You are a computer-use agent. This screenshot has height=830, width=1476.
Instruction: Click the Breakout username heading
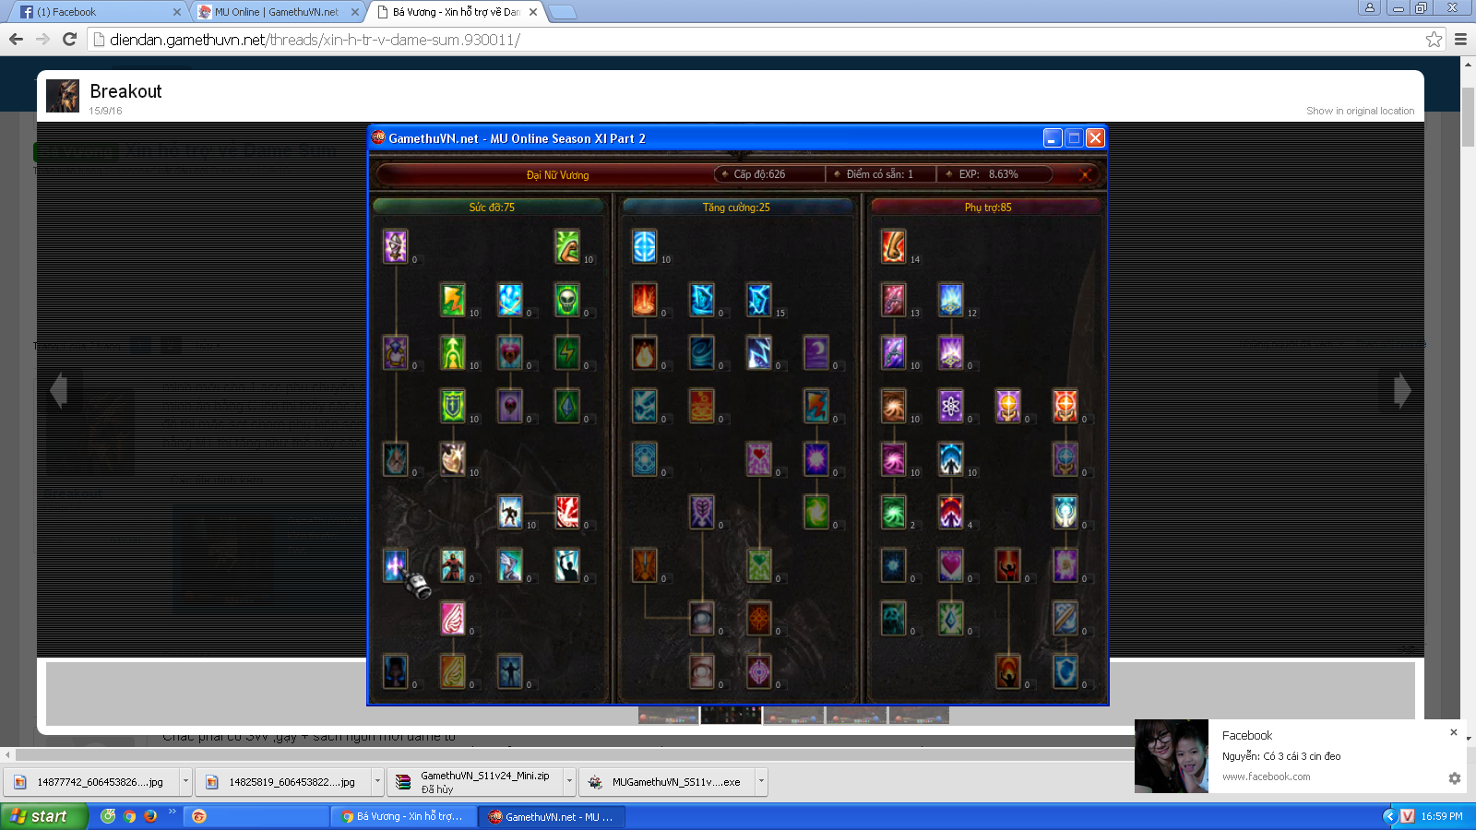coord(125,91)
